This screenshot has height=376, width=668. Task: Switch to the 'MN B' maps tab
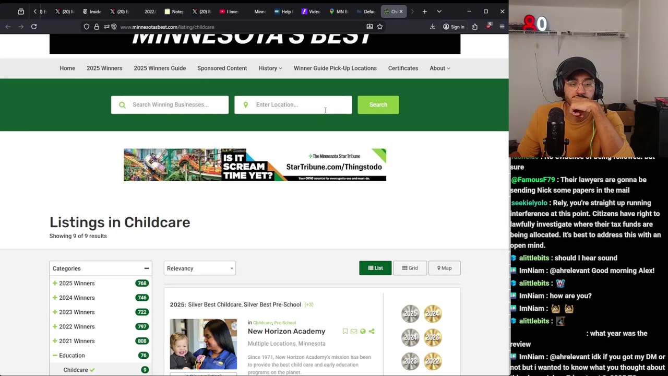pyautogui.click(x=339, y=11)
